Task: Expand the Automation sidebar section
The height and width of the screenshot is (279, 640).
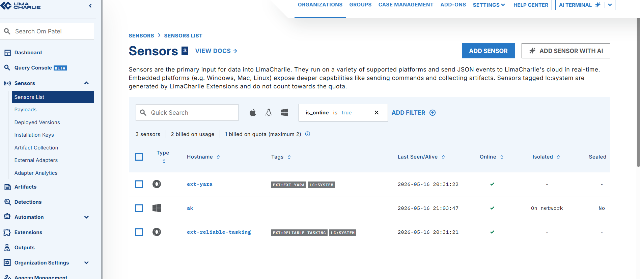Action: (86, 217)
